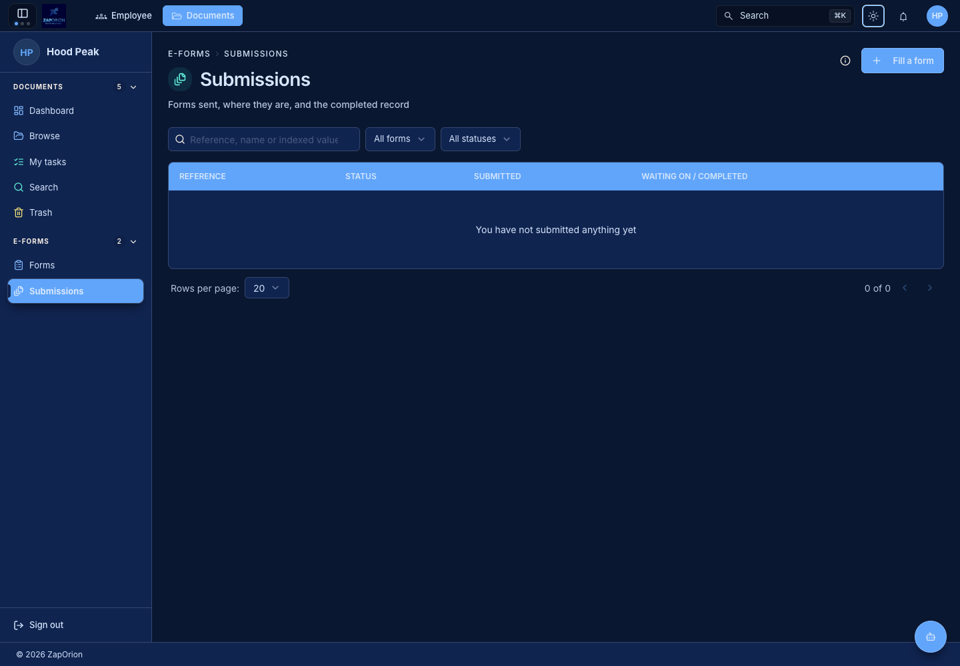The height and width of the screenshot is (666, 960).
Task: Open the All forms filter dropdown
Action: (x=400, y=139)
